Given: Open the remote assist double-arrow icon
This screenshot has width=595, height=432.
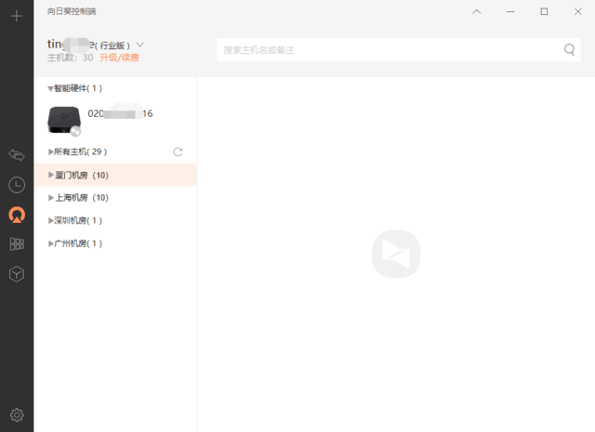Looking at the screenshot, I should pos(16,154).
